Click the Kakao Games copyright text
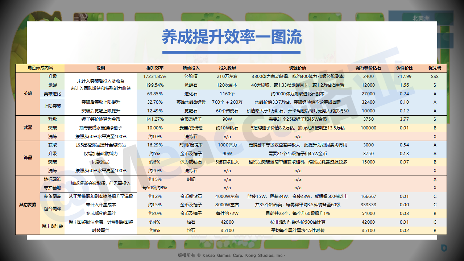This screenshot has width=464, height=261. tap(232, 256)
